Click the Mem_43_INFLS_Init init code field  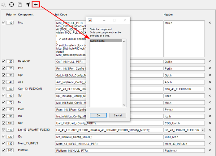[x=109, y=144]
